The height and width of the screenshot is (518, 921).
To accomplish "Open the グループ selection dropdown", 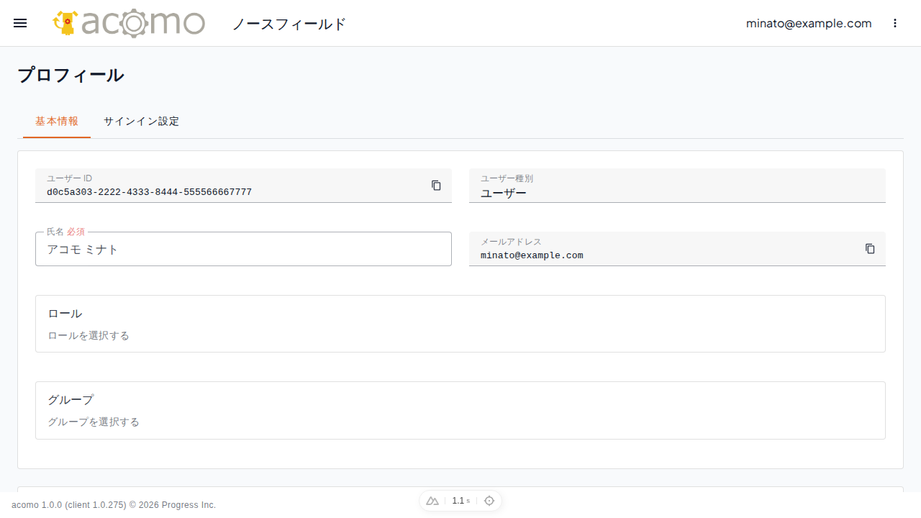I will coord(460,410).
